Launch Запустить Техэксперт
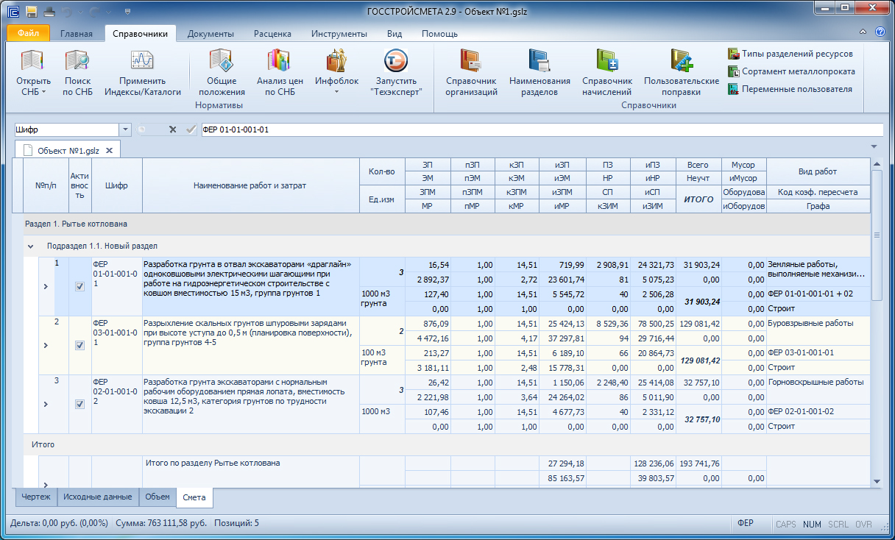The image size is (895, 540). pos(396,72)
